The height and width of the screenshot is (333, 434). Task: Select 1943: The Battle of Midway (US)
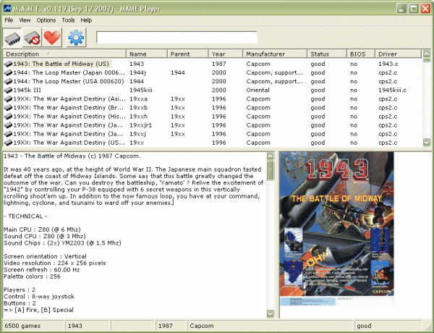pos(61,64)
